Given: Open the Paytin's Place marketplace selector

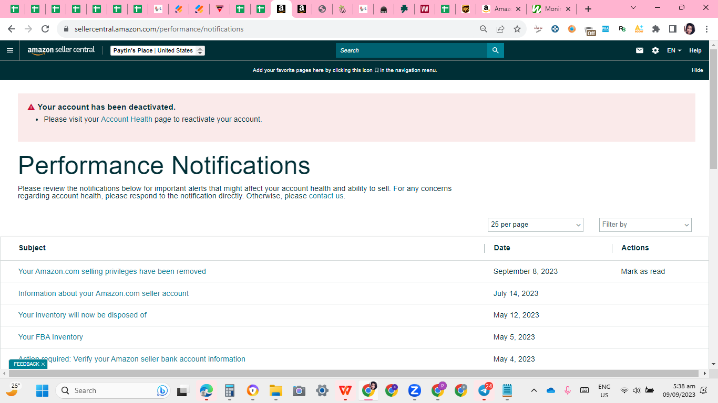Looking at the screenshot, I should (158, 50).
